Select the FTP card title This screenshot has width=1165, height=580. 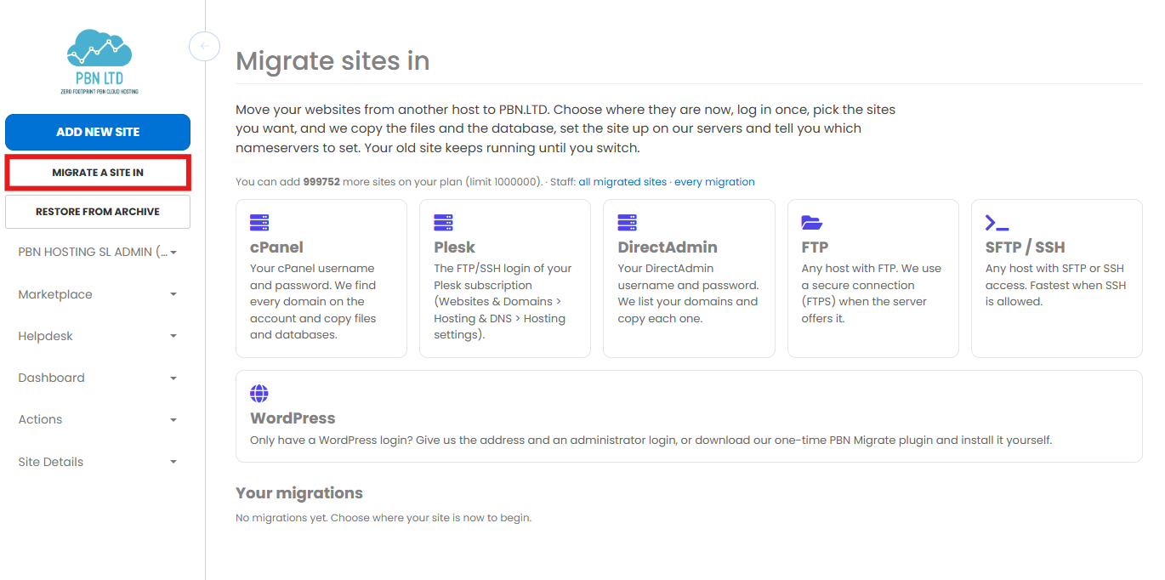click(x=815, y=247)
